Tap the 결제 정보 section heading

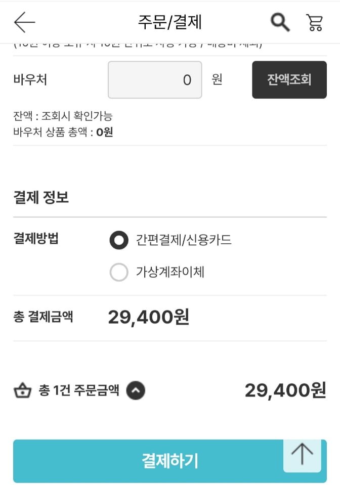click(x=41, y=198)
